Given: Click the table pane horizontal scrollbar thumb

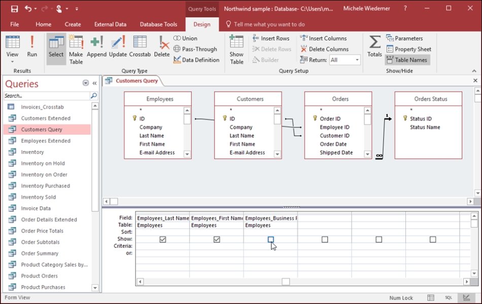Looking at the screenshot, I should 114,202.
